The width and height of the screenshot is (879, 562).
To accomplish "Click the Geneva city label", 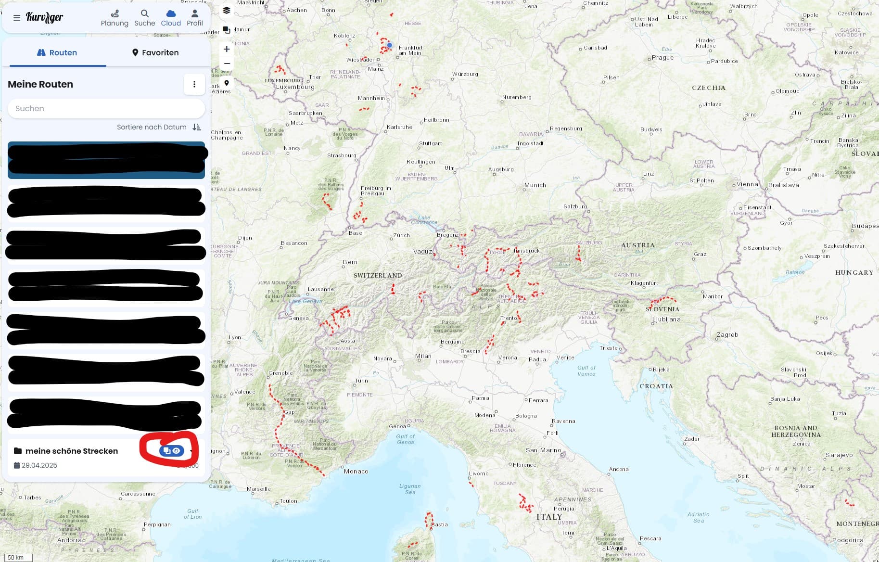I will (299, 318).
